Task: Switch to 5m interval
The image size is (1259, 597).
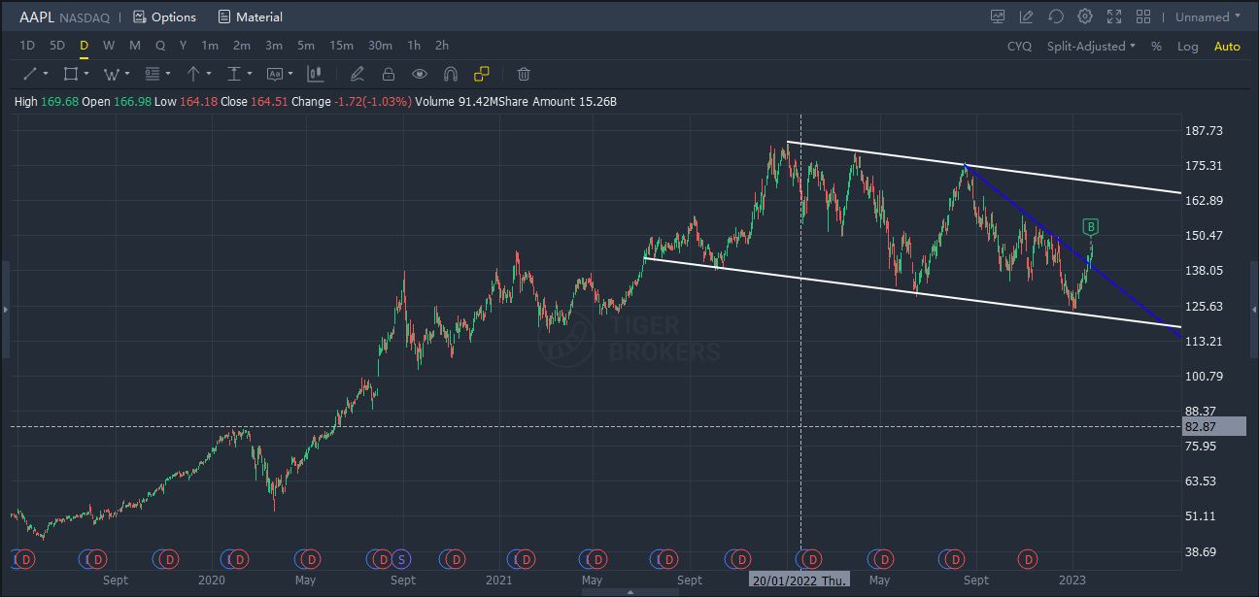Action: [306, 46]
